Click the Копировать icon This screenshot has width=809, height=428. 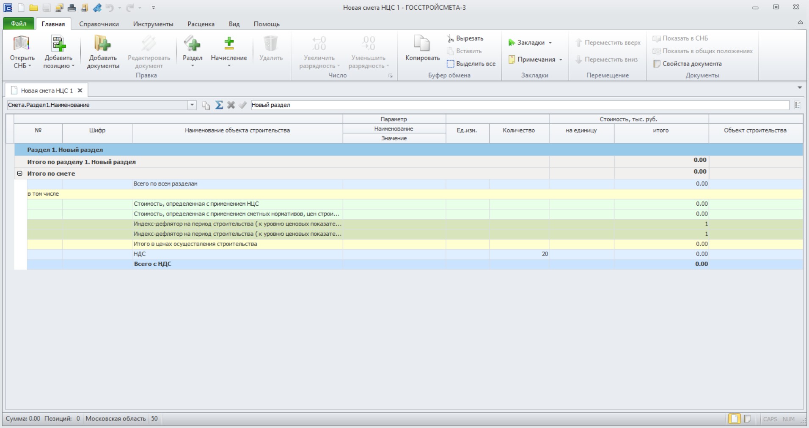(422, 43)
